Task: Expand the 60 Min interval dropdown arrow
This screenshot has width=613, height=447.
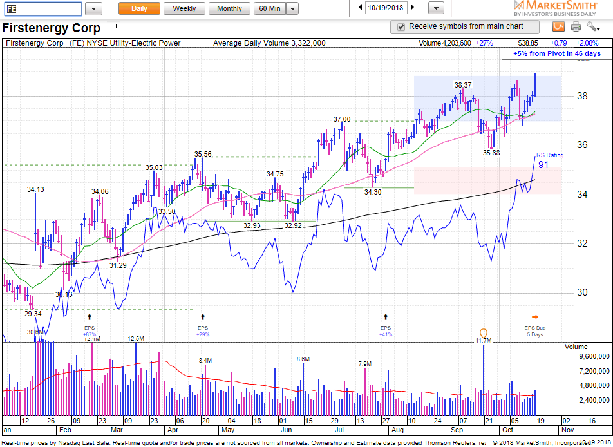Action: 292,8
